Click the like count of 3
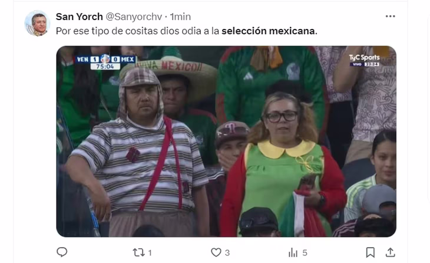The width and height of the screenshot is (430, 263). point(227,252)
